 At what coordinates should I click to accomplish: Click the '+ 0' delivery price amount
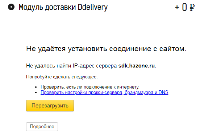pos(181,7)
